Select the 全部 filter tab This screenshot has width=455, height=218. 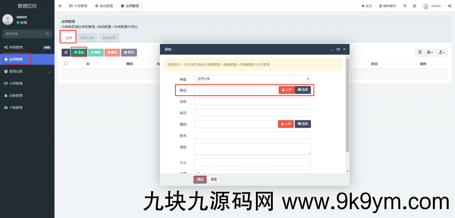click(68, 38)
